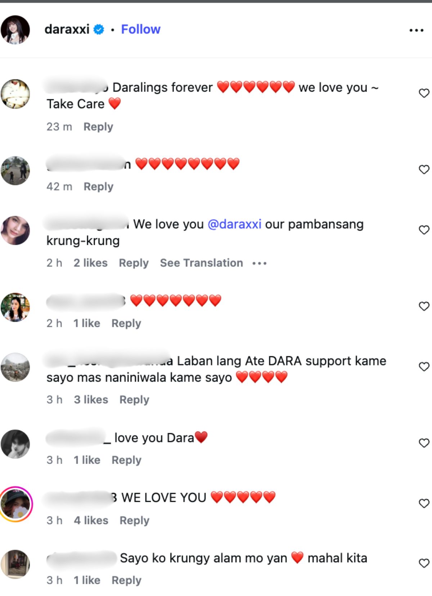Like the 'Laban lang Ate DARA' comment

pos(424,367)
